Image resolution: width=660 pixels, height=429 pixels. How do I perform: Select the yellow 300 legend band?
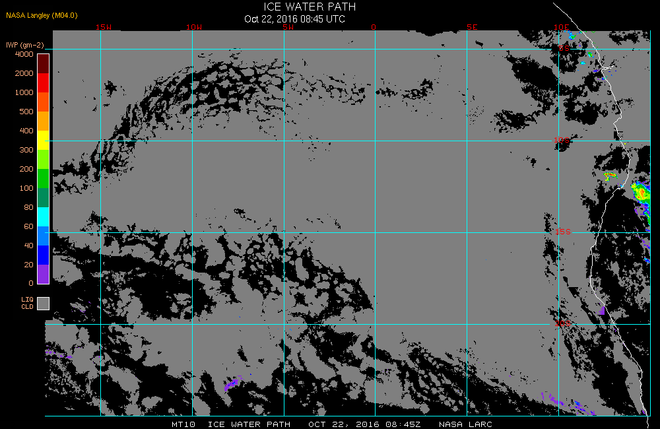(44, 140)
